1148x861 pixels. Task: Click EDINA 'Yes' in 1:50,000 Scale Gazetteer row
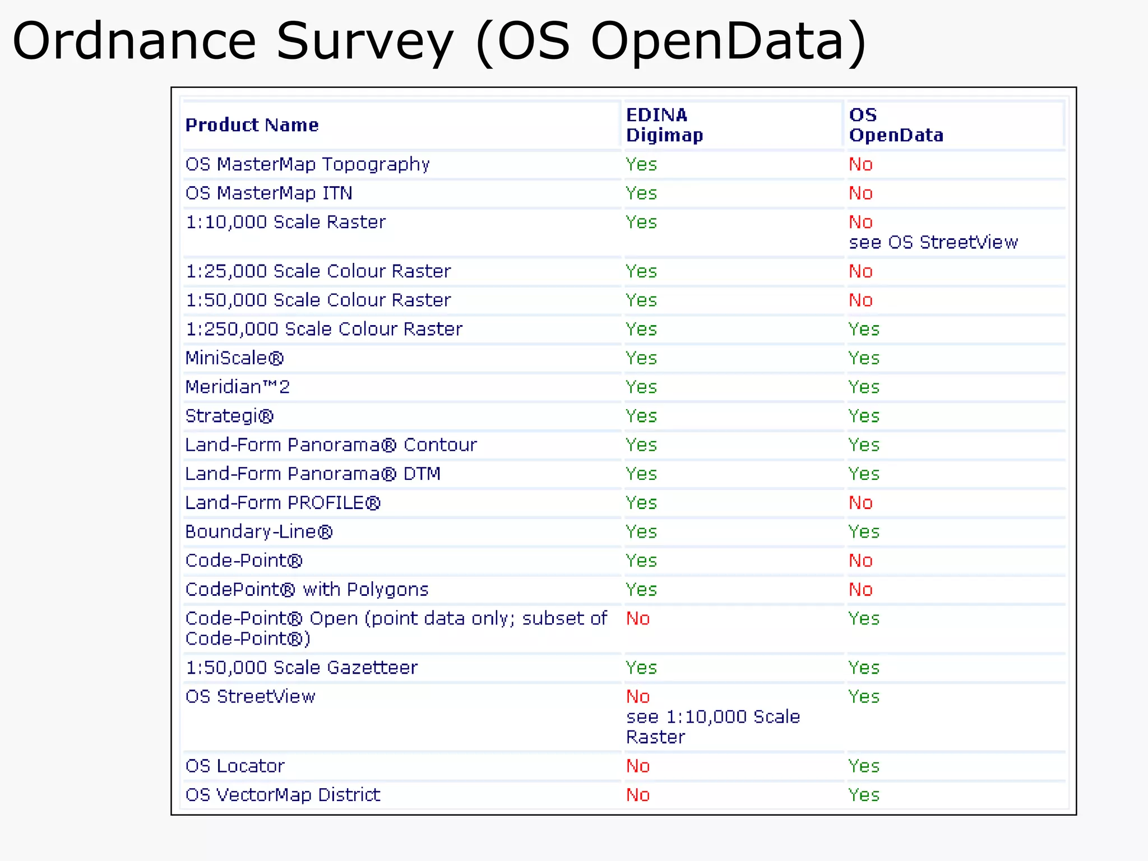point(641,668)
